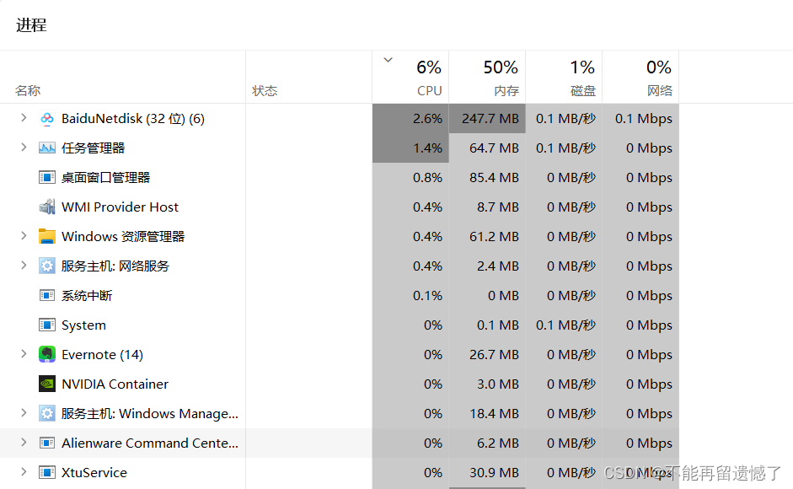This screenshot has width=793, height=489.
Task: Select the 任务管理器 row name
Action: coord(93,148)
